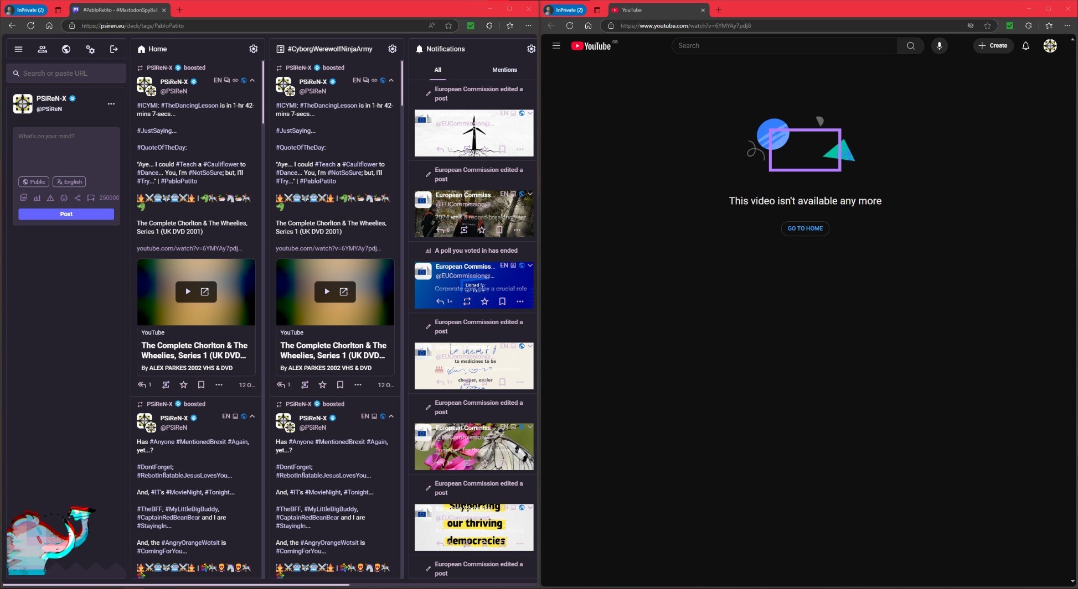This screenshot has height=589, width=1078.
Task: Open Home column video preview in external view
Action: [205, 291]
